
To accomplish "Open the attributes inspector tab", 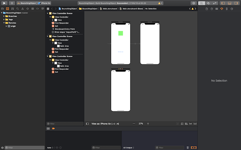I will click(222, 9).
